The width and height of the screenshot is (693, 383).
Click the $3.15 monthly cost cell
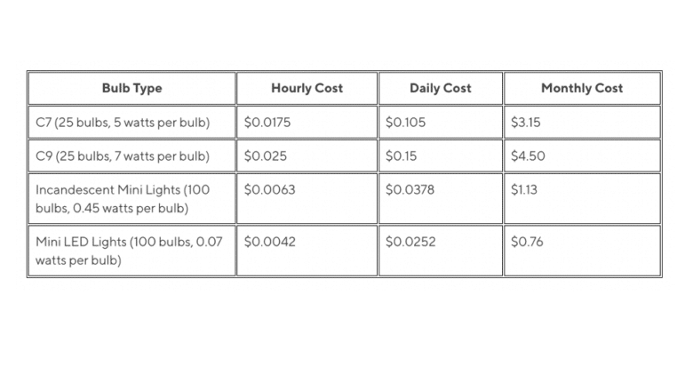(x=526, y=122)
